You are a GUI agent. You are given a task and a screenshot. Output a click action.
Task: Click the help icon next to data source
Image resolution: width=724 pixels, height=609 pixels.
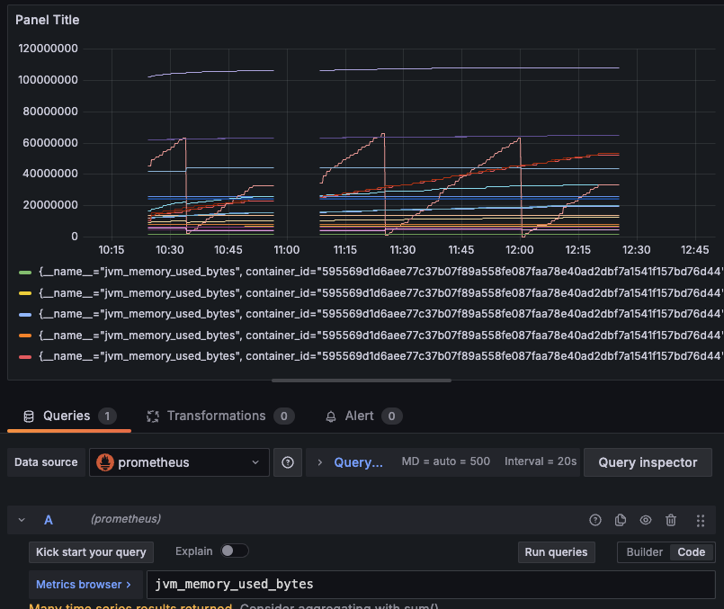288,461
